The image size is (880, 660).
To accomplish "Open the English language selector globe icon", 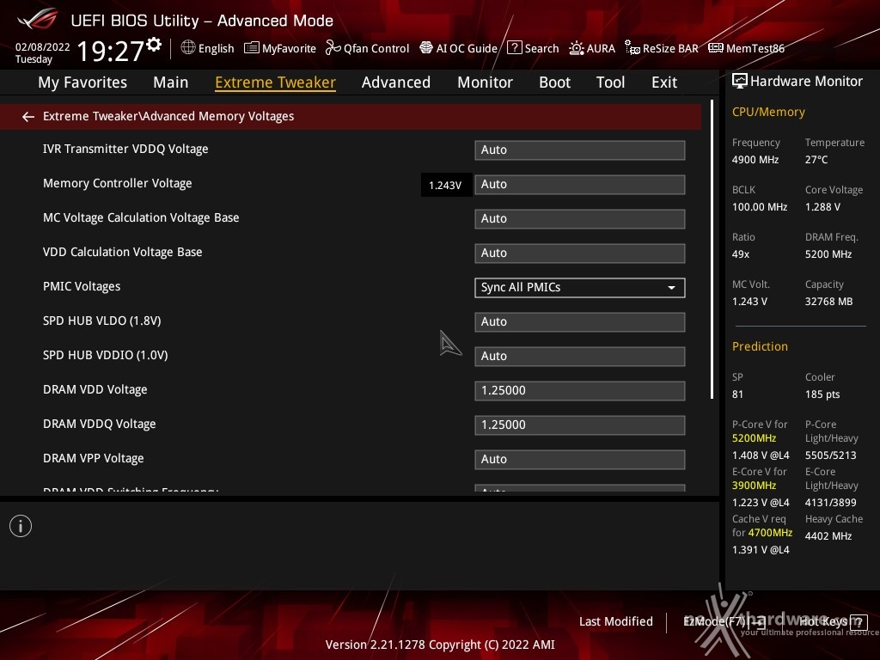I will tap(188, 48).
